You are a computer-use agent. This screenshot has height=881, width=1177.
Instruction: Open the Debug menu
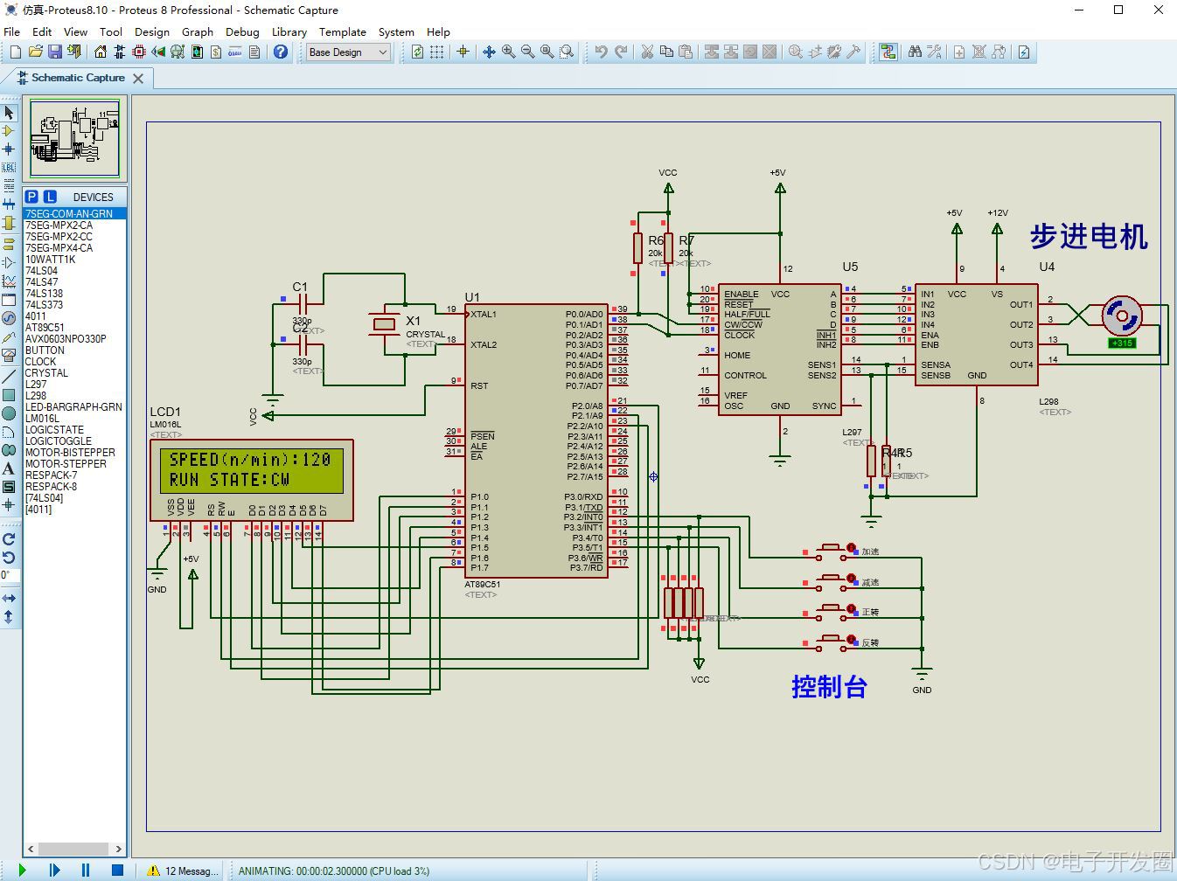[242, 31]
